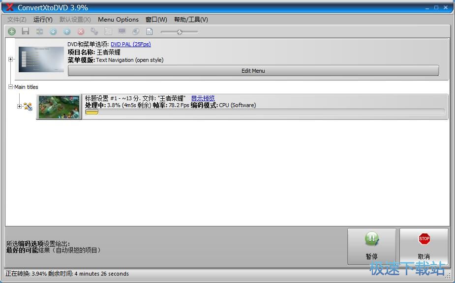The image size is (455, 283).
Task: Expand the title #1 settings node
Action: [x=19, y=107]
